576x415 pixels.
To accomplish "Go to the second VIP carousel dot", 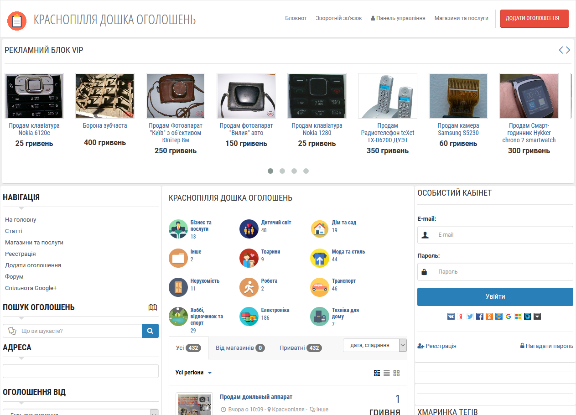I will tap(282, 171).
